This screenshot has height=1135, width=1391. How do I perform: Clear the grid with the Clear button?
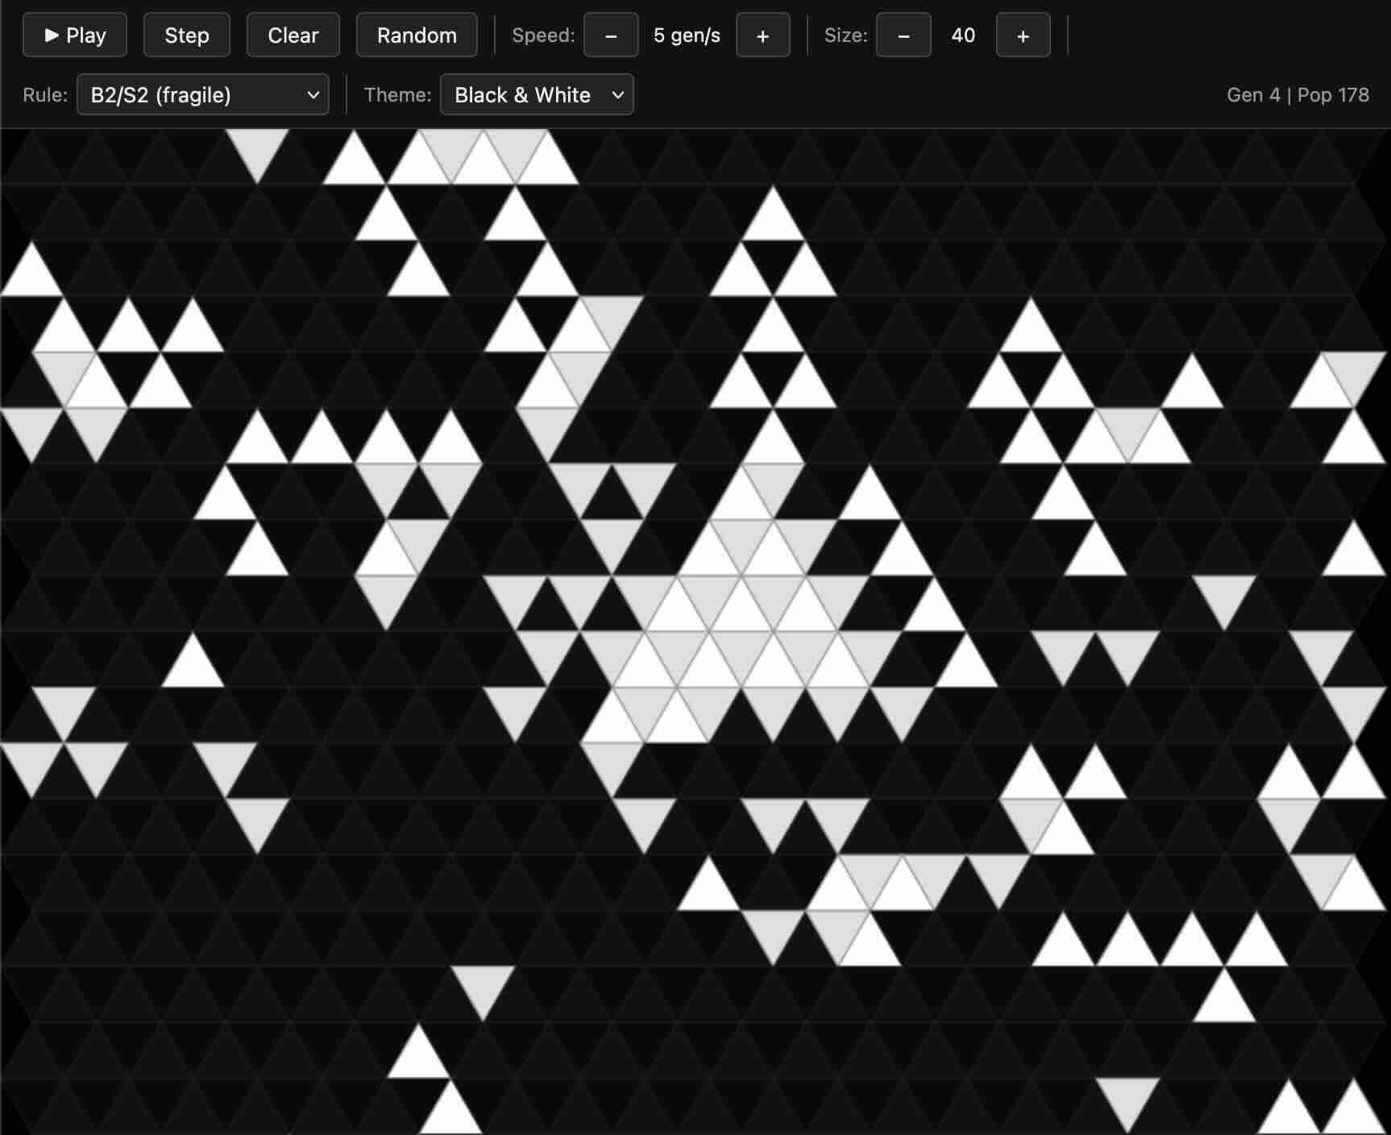tap(293, 35)
